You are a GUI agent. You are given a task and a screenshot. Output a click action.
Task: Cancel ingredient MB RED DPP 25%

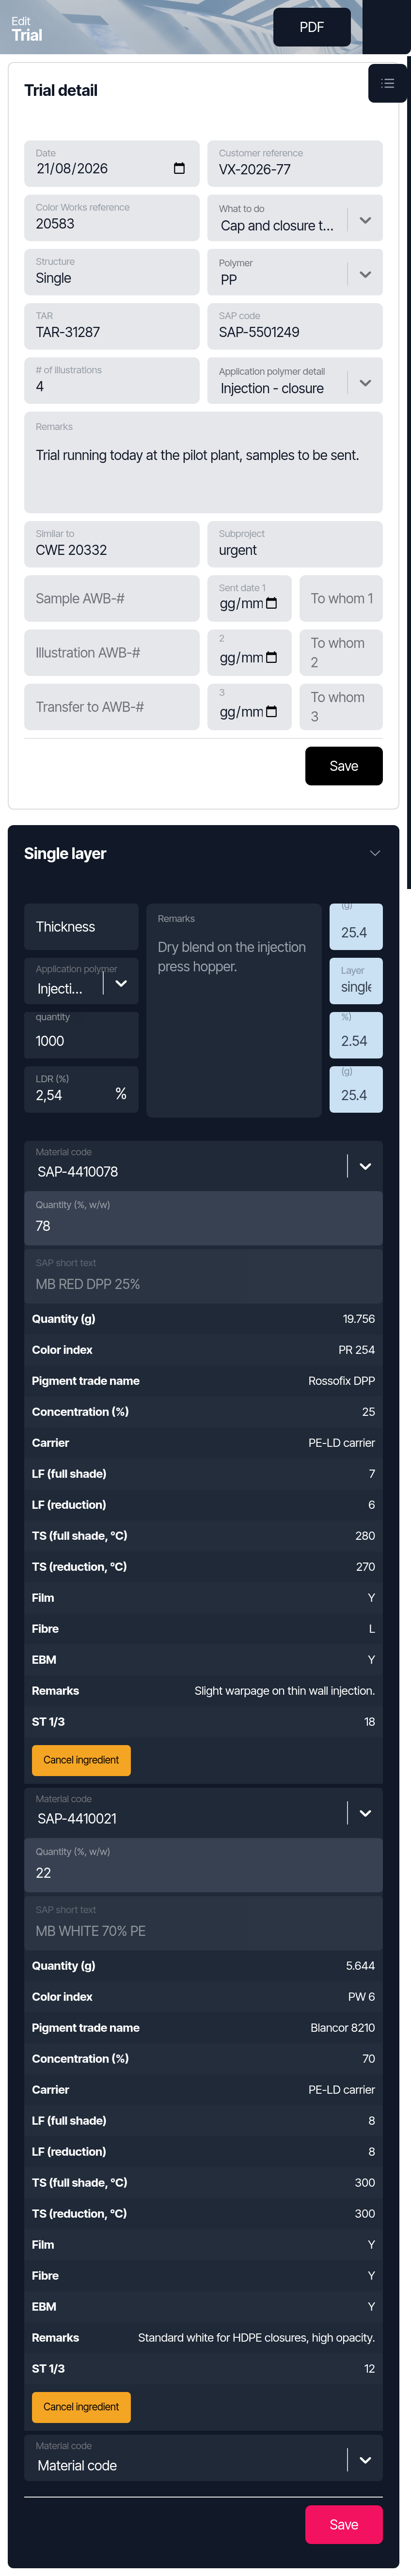[x=81, y=1760]
